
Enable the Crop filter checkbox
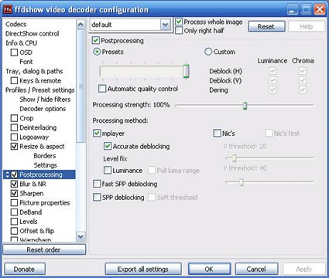14,118
